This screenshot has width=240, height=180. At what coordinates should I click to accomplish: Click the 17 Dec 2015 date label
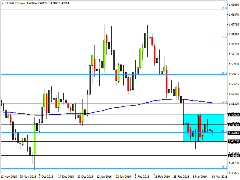[x=66, y=176]
